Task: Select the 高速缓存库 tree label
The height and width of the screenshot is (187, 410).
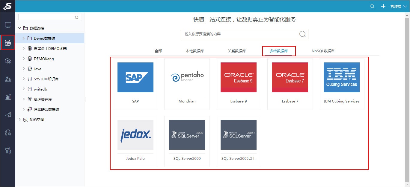Action: click(43, 99)
